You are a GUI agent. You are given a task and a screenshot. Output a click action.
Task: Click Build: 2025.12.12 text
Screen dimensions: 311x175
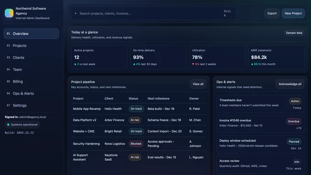(19, 133)
